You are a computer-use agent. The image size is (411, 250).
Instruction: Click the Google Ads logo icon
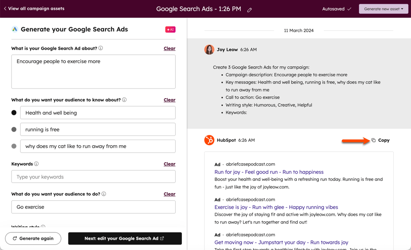tap(15, 29)
